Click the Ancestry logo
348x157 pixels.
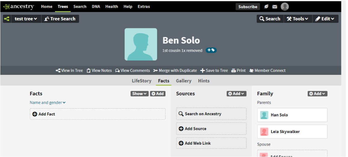pos(19,7)
